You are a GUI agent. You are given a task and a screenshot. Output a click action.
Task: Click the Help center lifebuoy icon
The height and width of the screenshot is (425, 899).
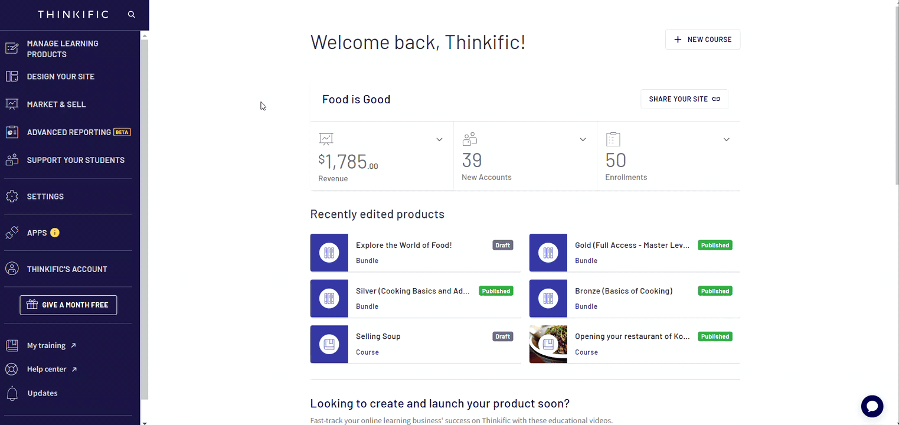pos(12,369)
